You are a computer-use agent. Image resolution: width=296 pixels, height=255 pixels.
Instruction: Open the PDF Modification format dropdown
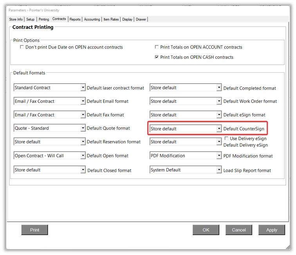(x=219, y=156)
